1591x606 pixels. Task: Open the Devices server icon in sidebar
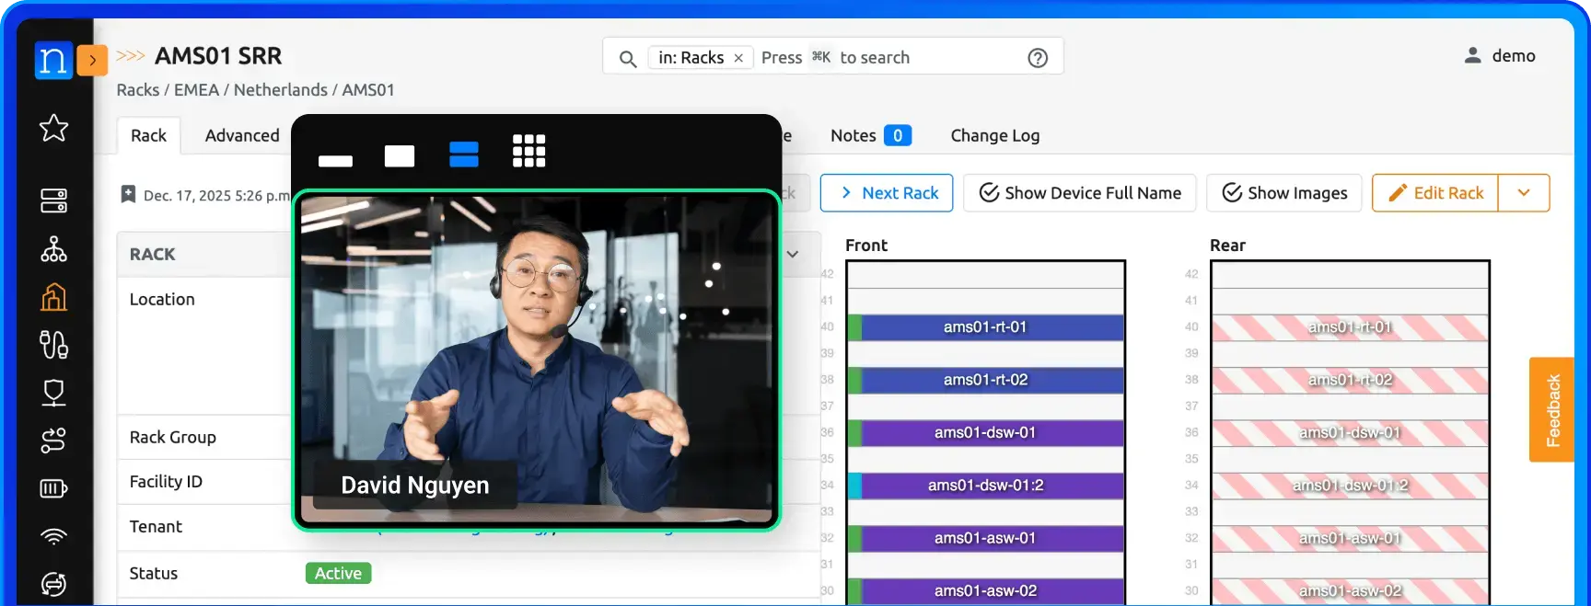pos(53,200)
